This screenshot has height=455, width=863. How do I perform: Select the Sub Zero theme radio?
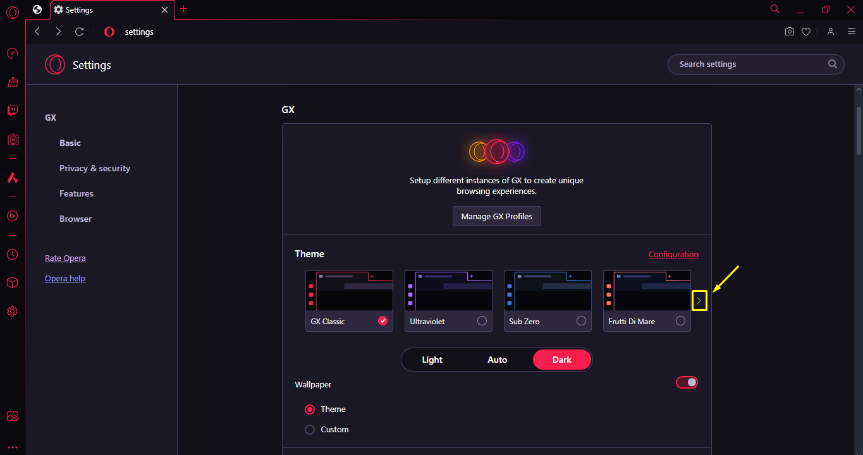tap(581, 321)
